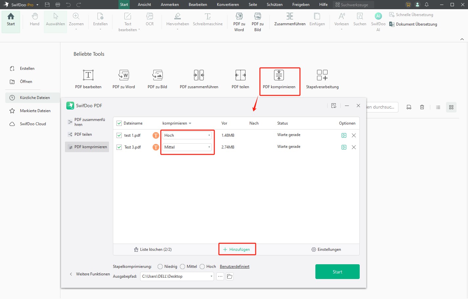Click the print icon in title bar
Viewport: 468px width, 299px height.
coord(58,5)
